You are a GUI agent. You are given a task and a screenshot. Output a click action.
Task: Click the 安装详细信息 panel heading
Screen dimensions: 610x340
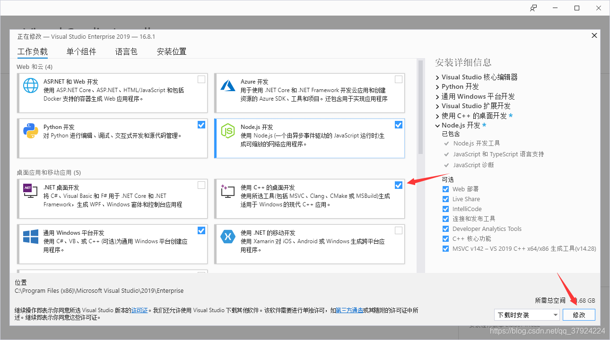[463, 62]
